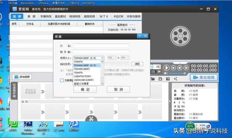
Task: Click the 浏览 browse button
Action: click(x=137, y=64)
